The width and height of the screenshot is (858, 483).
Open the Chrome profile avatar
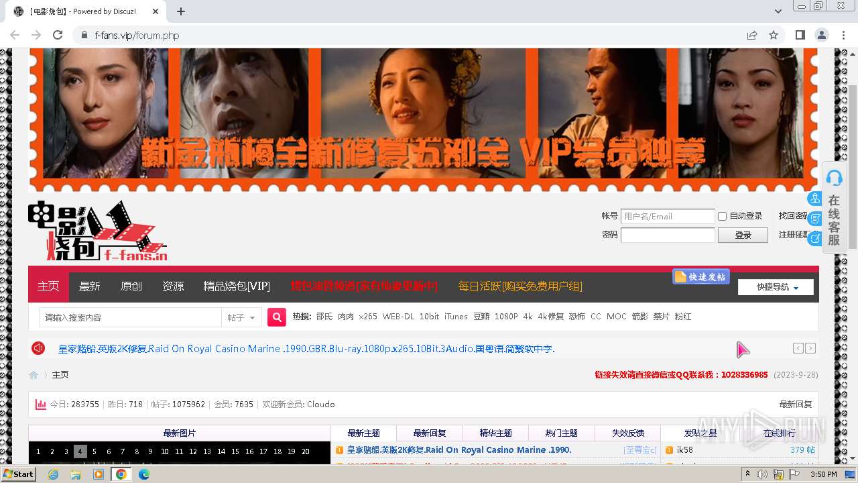pyautogui.click(x=821, y=35)
